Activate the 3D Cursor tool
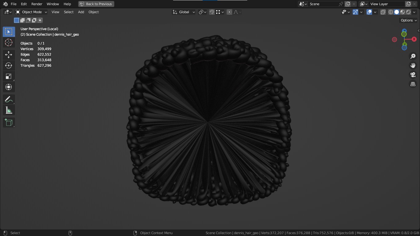 click(9, 42)
